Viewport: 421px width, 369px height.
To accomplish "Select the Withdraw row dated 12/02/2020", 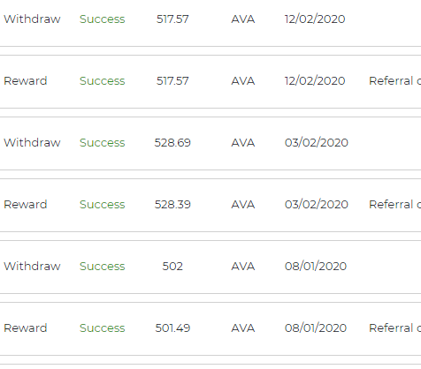I will click(210, 19).
